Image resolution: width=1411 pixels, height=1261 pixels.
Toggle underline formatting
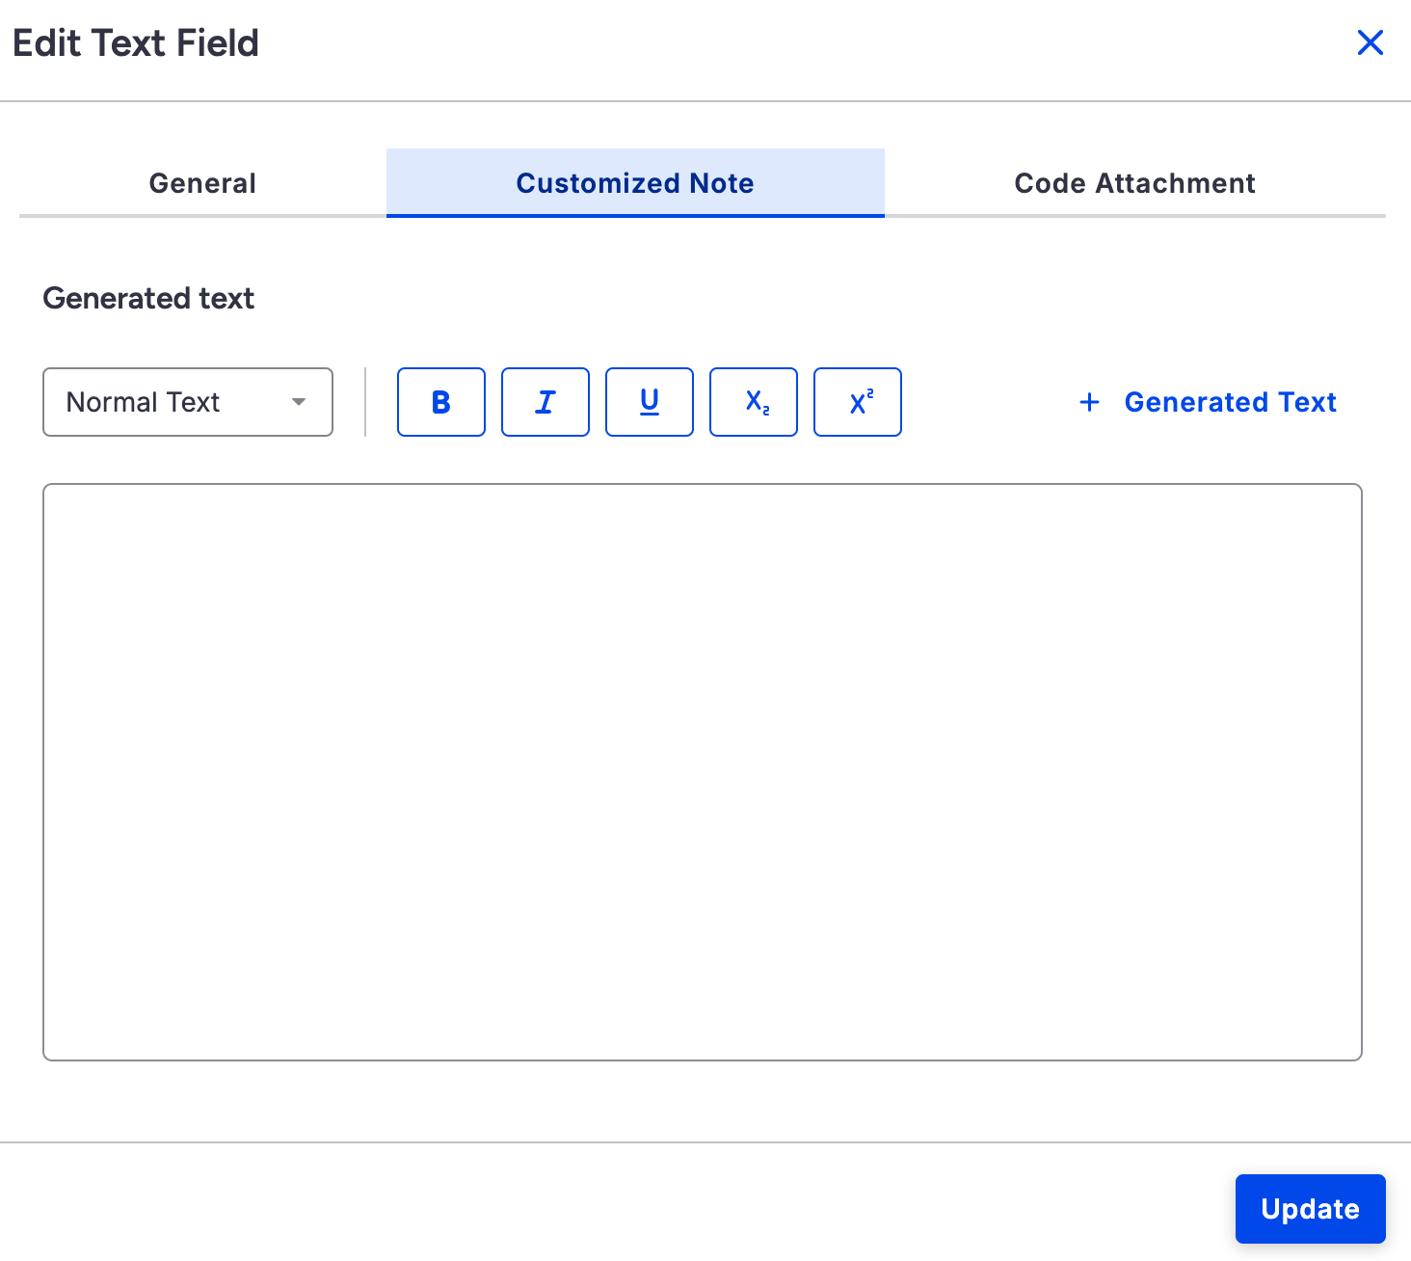click(x=650, y=402)
